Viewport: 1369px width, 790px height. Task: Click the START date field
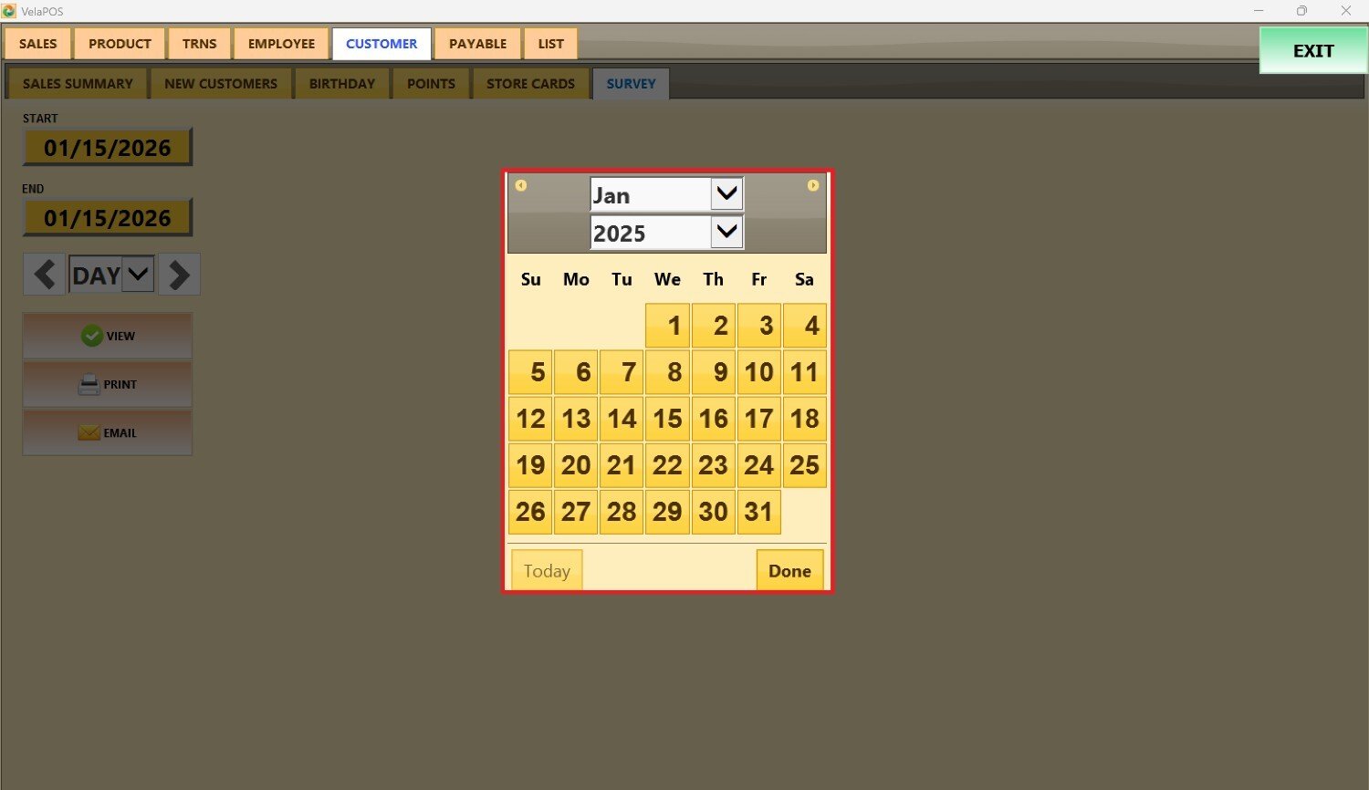pyautogui.click(x=108, y=148)
